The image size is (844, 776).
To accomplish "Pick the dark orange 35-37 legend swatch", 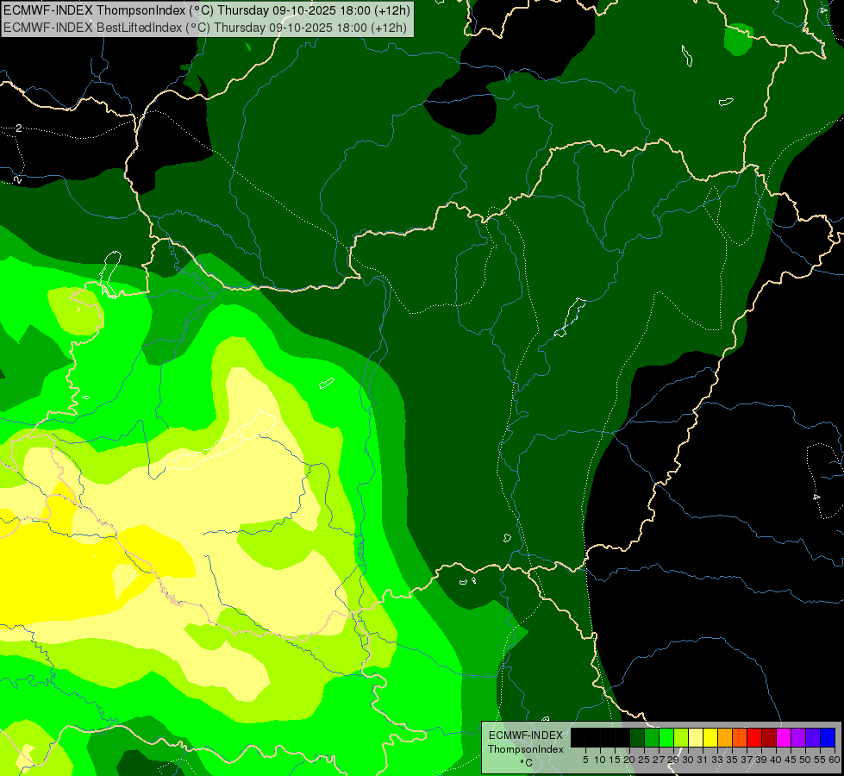I will (x=740, y=737).
